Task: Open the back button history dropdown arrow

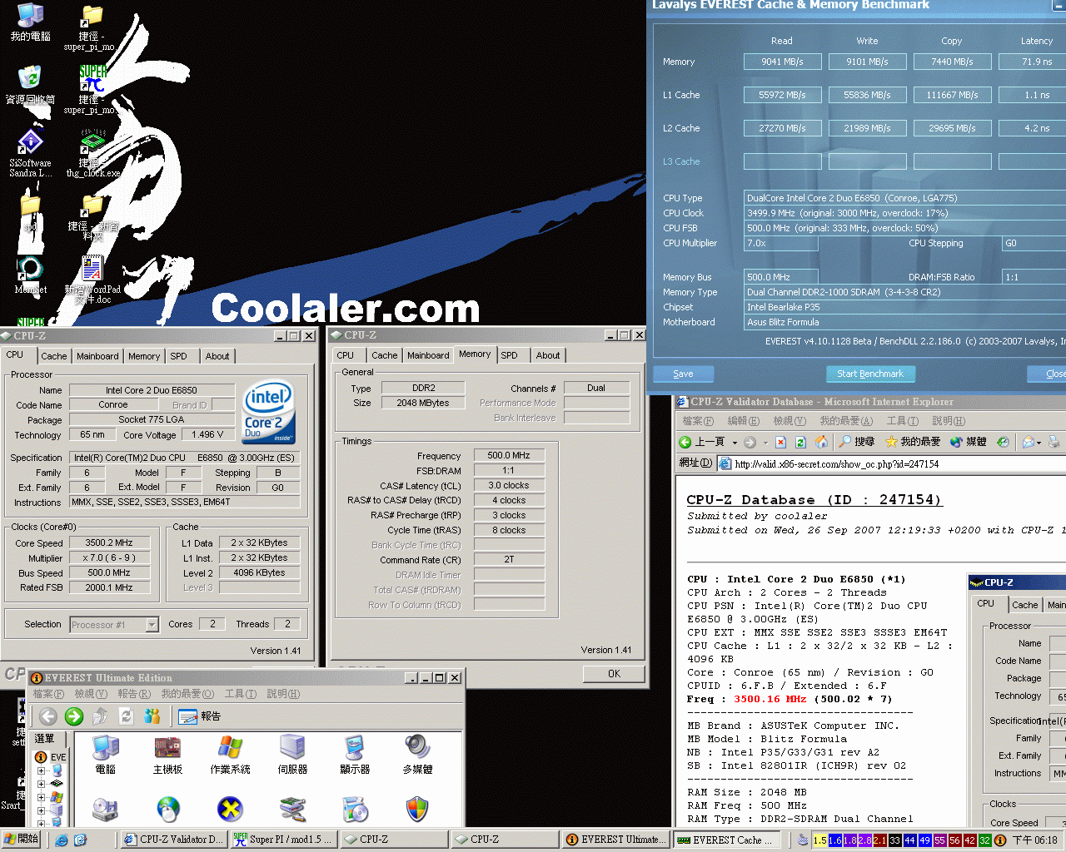Action: tap(734, 443)
